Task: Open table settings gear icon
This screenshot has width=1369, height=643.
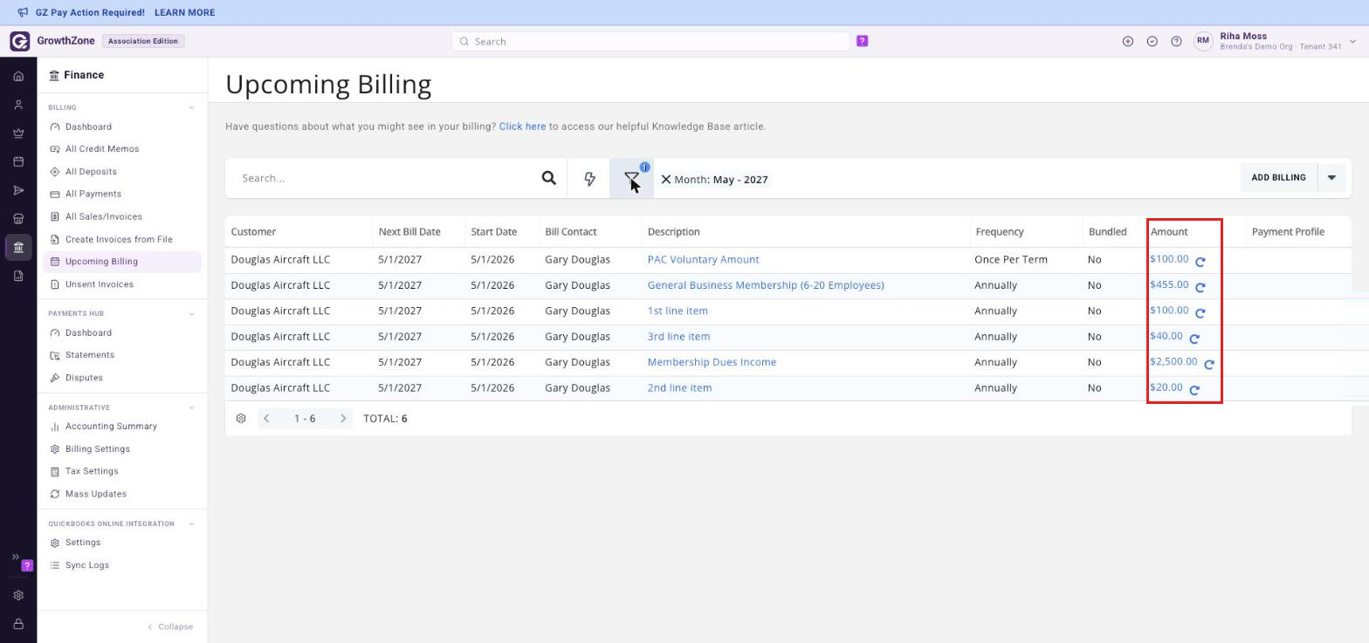Action: 241,419
